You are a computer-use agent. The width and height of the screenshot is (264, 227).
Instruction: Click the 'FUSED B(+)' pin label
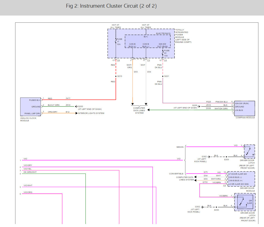pos(35,100)
